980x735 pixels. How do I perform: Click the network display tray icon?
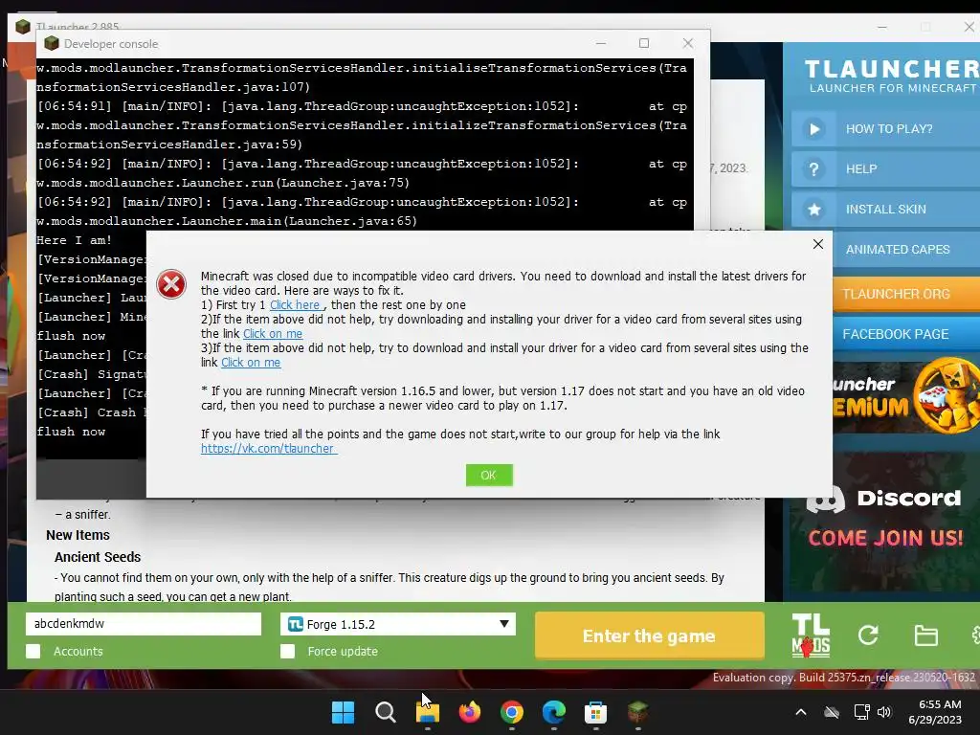[862, 712]
